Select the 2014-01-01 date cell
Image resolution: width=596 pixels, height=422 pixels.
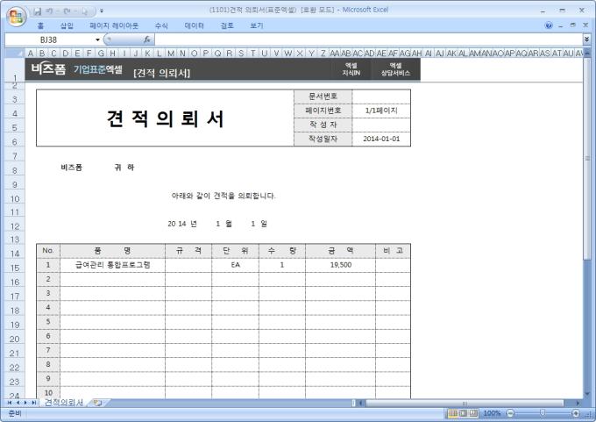(381, 139)
